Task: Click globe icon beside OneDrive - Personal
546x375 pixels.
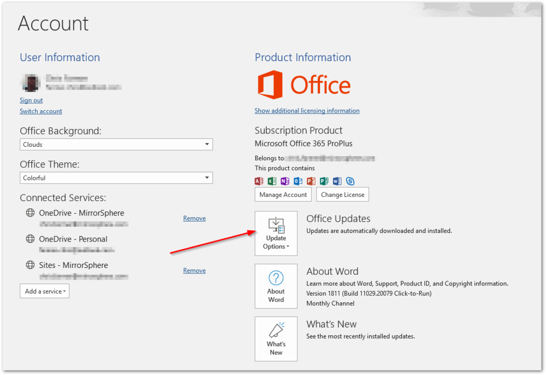Action: [x=30, y=239]
